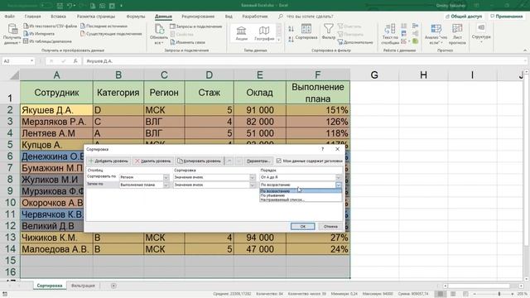Click OK in Sort dialog
Screen dimensions: 530x298
pyautogui.click(x=302, y=226)
